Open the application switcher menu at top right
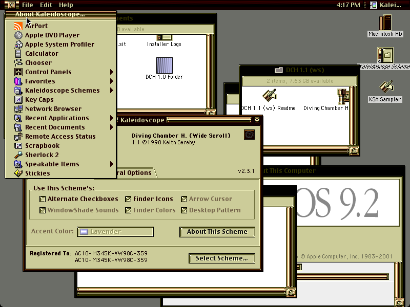The width and height of the screenshot is (410, 307). tap(385, 5)
